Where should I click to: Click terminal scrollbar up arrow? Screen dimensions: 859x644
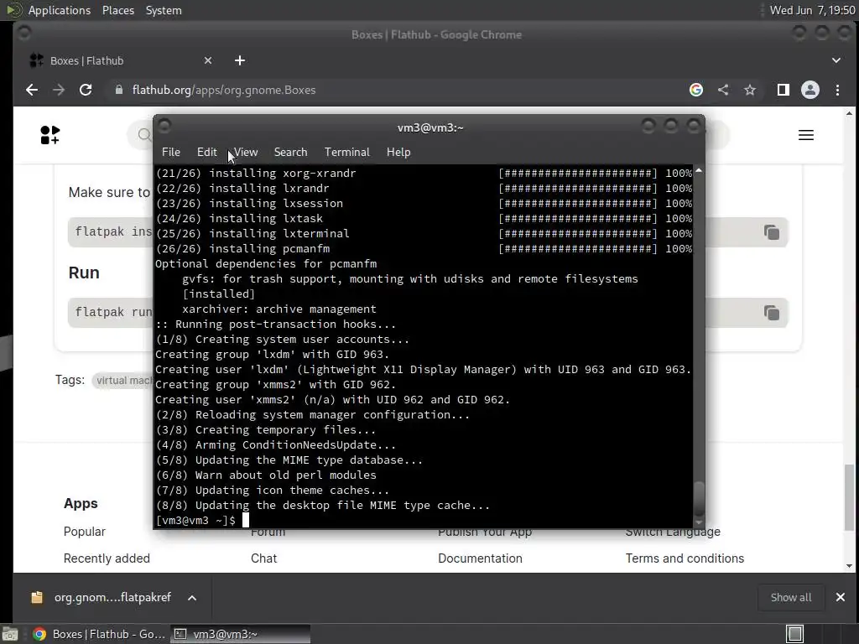(699, 171)
